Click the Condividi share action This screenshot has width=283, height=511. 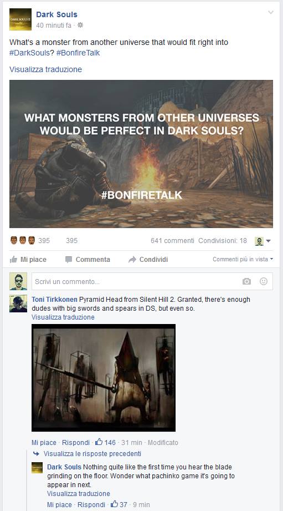tap(148, 260)
